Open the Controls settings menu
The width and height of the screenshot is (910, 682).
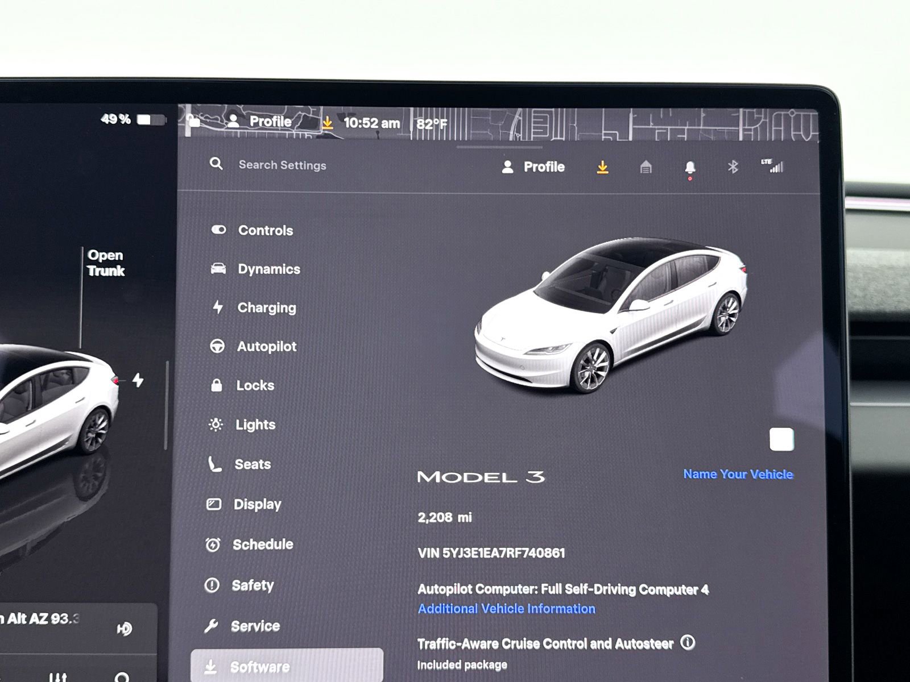pyautogui.click(x=252, y=230)
